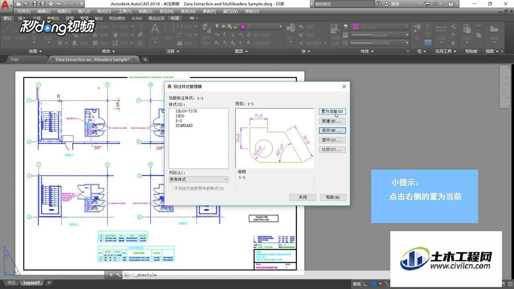This screenshot has width=514, height=289.
Task: Click the help question mark icon
Action: (451, 4)
